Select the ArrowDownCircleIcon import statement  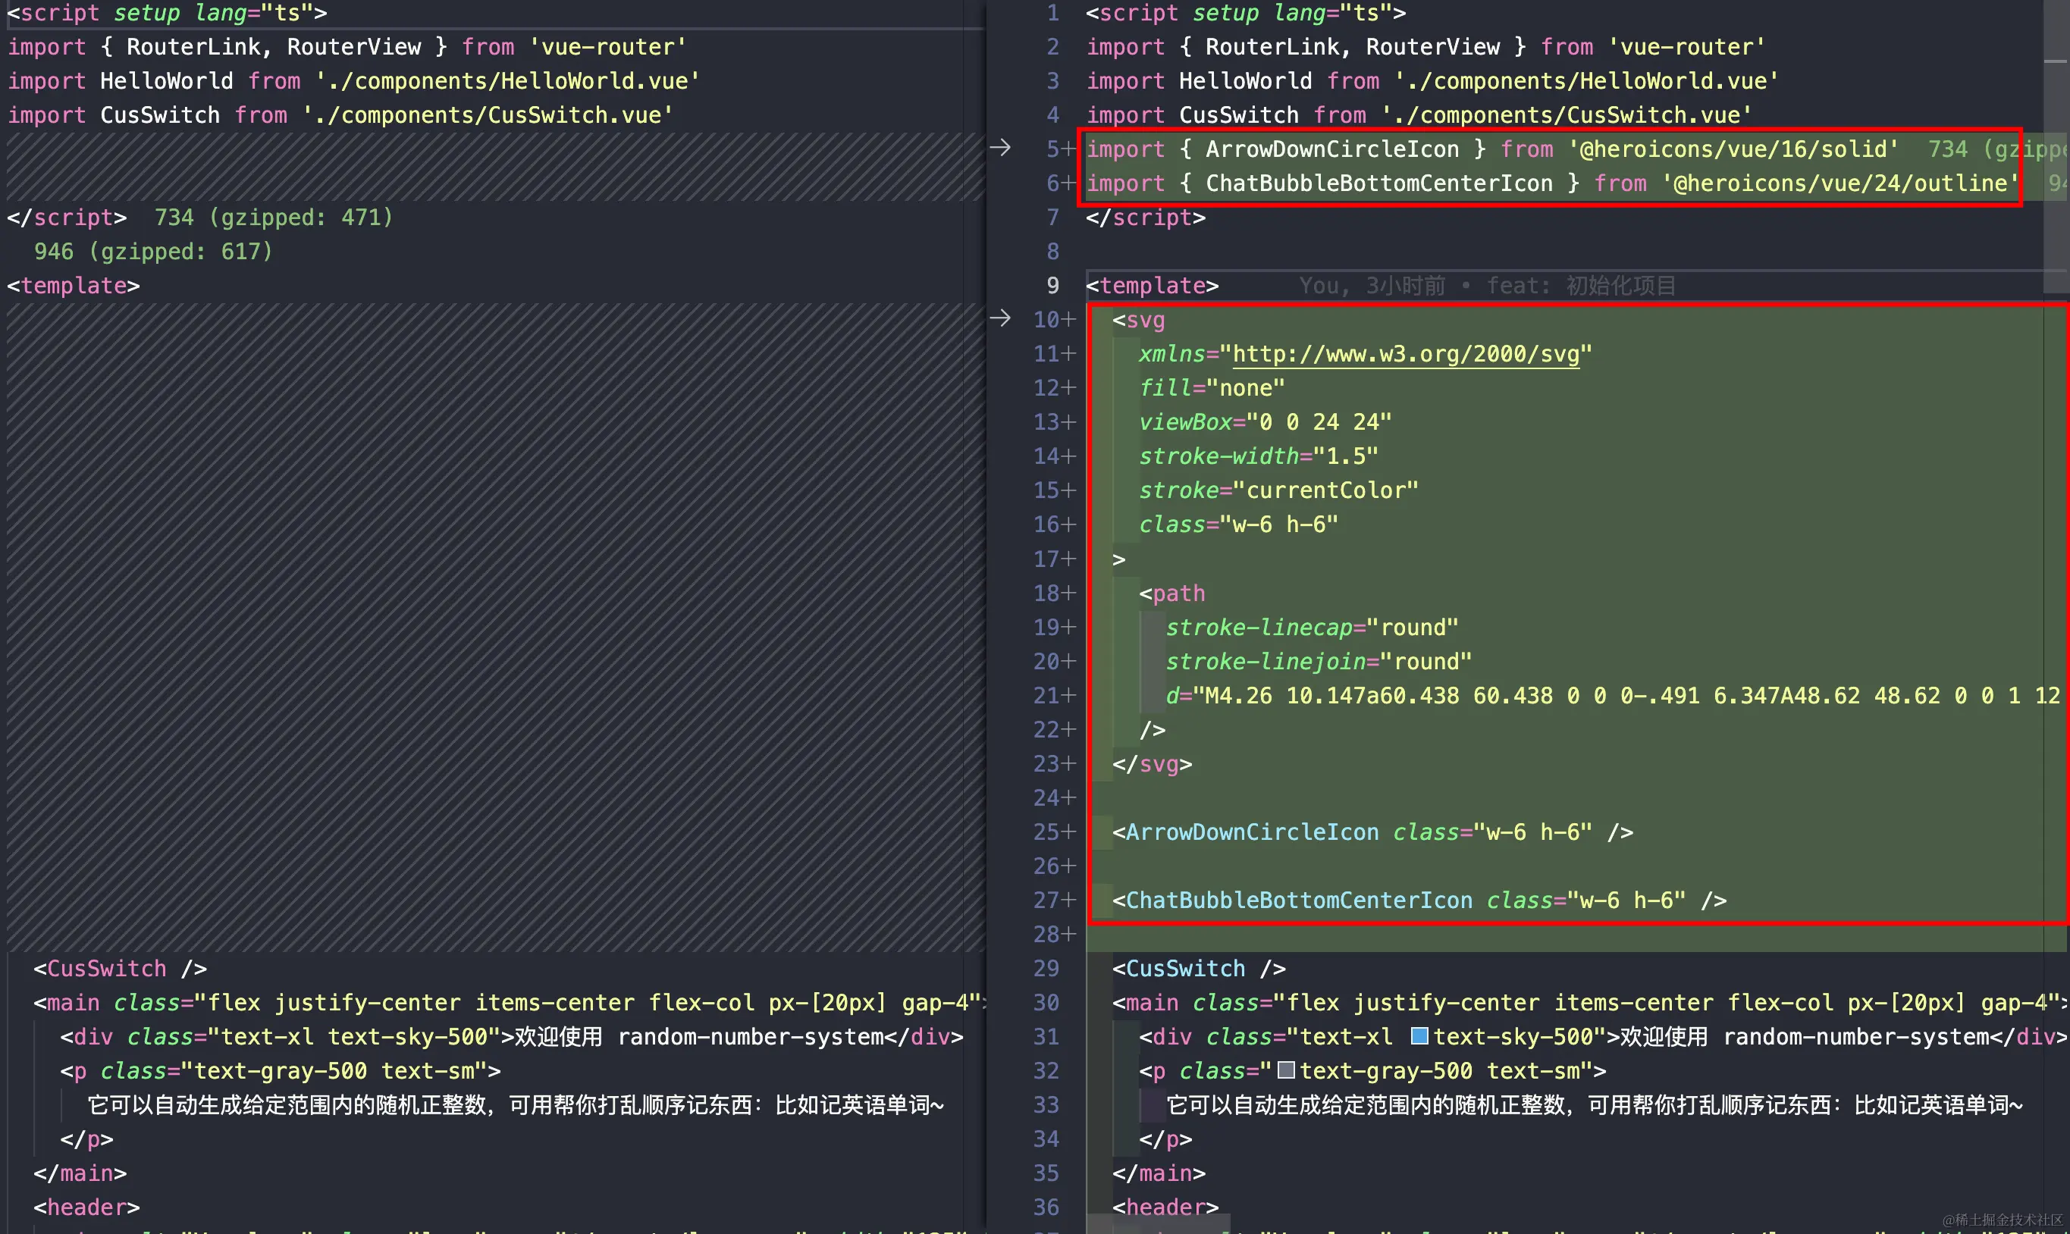(1488, 149)
